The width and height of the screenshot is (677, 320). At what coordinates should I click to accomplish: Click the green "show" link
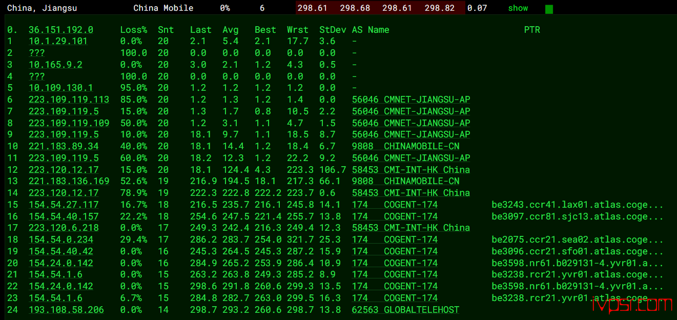point(518,8)
